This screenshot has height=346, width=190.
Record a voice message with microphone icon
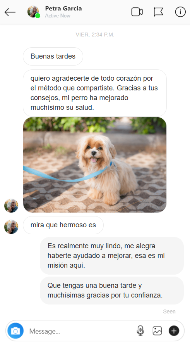[x=140, y=331]
